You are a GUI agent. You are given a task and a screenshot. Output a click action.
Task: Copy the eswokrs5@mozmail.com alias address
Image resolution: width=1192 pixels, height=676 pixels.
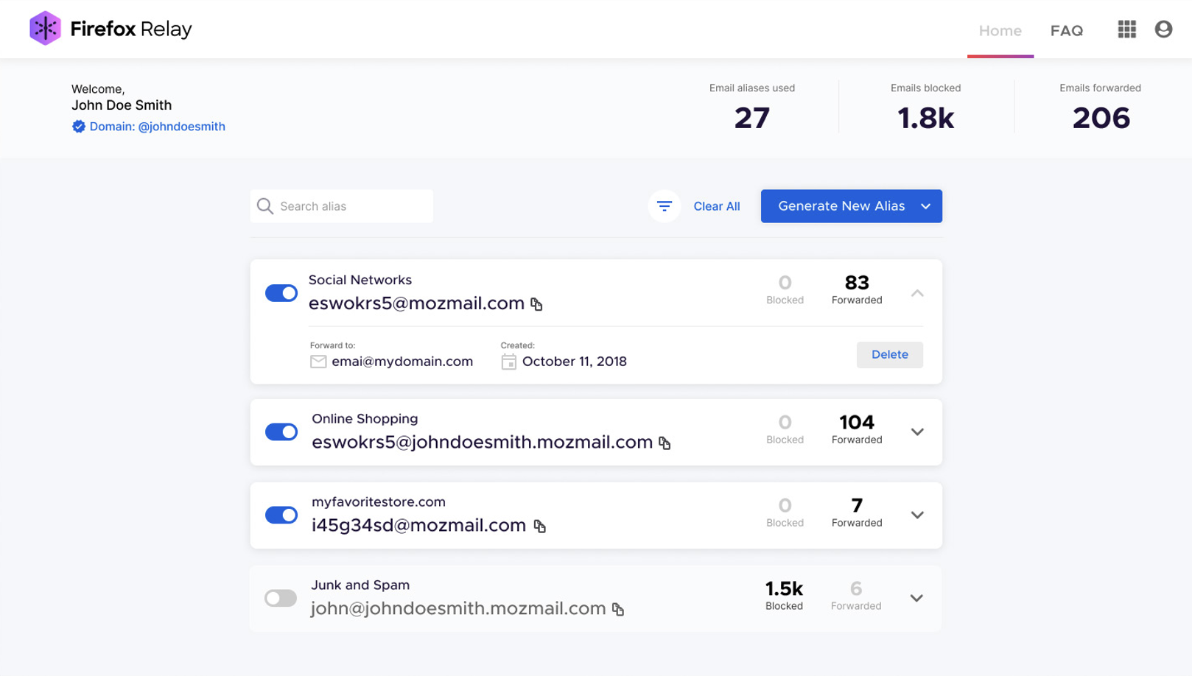(536, 304)
